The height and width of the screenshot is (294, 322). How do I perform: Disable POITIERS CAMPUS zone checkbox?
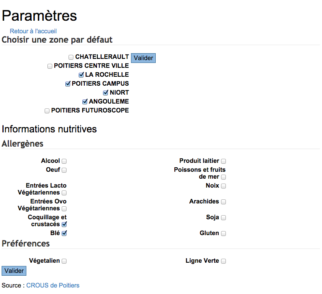click(x=68, y=84)
